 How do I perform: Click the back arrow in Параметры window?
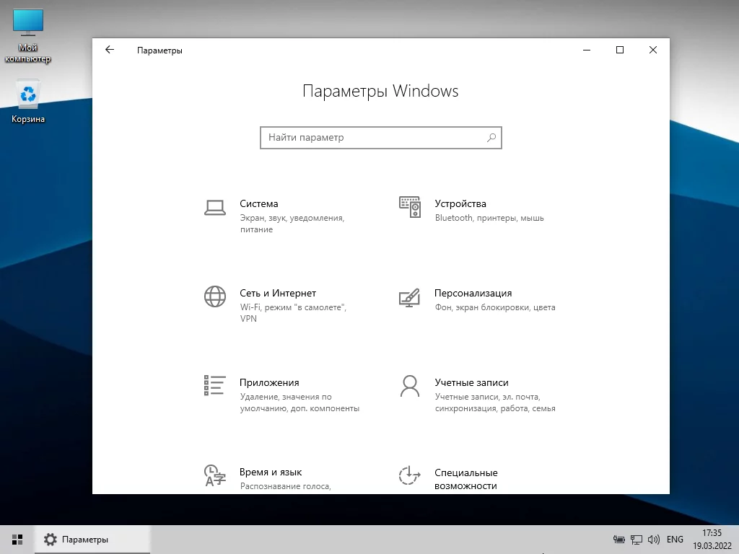pyautogui.click(x=110, y=50)
